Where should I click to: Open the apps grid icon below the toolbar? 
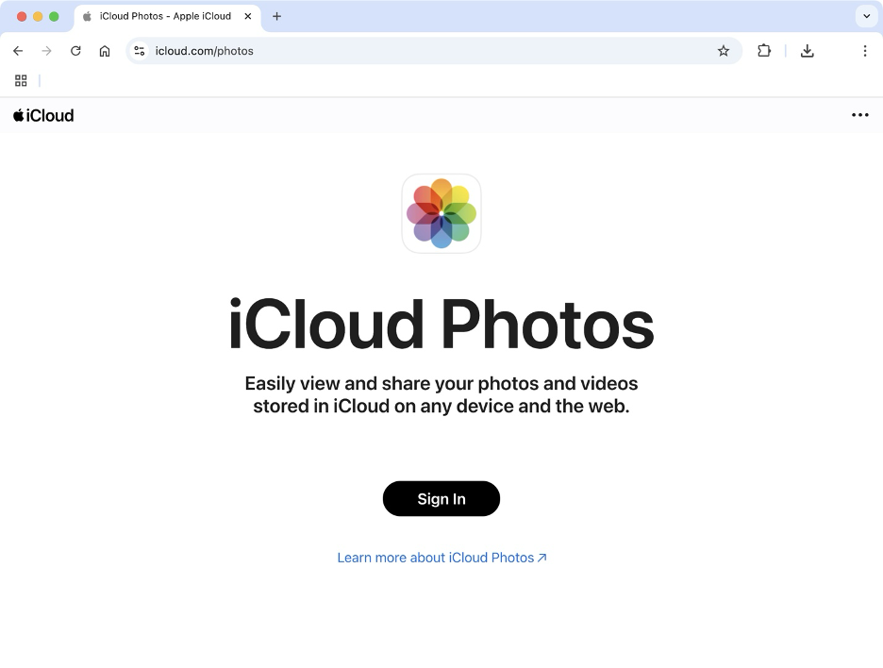click(x=21, y=80)
